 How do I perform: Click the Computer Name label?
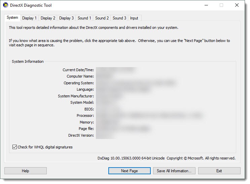(80, 76)
